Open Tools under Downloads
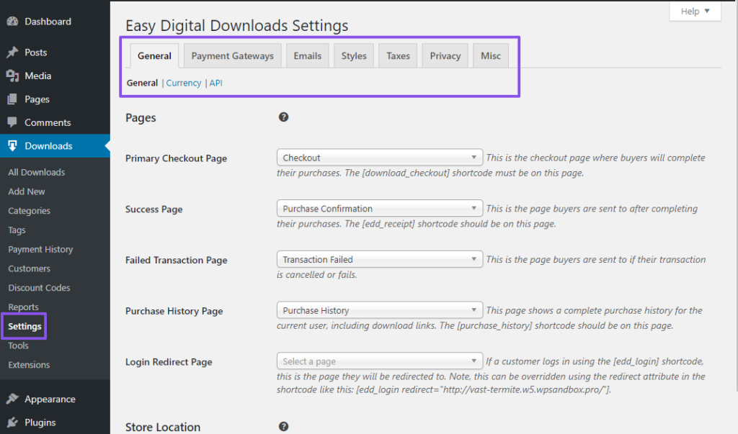This screenshot has height=434, width=738. [x=18, y=345]
